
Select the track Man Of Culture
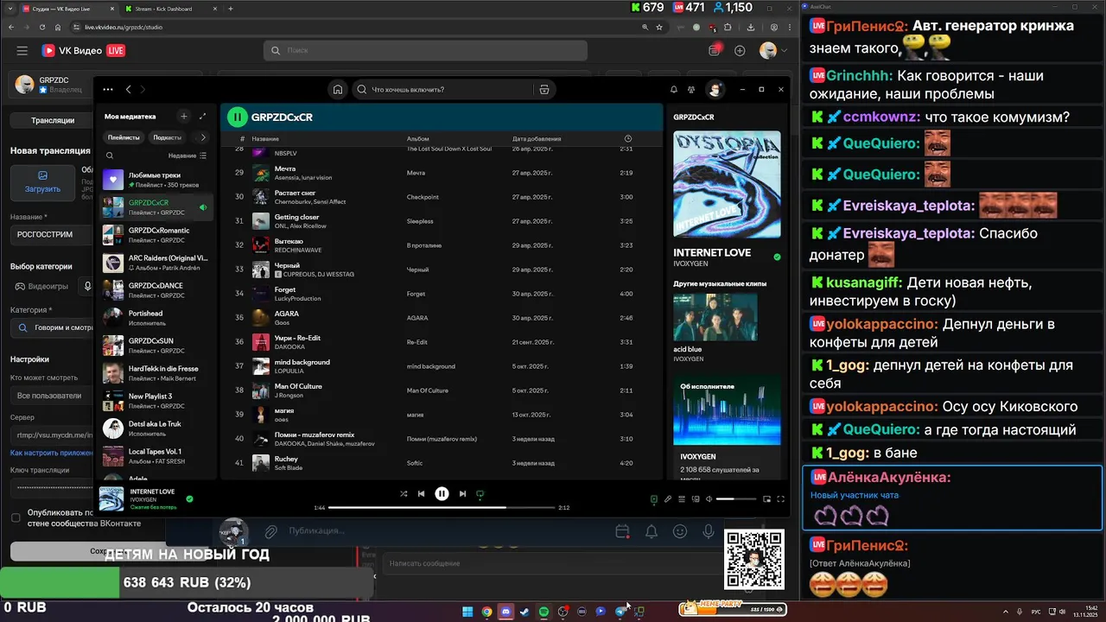tap(298, 386)
